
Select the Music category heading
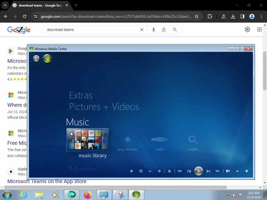(77, 122)
